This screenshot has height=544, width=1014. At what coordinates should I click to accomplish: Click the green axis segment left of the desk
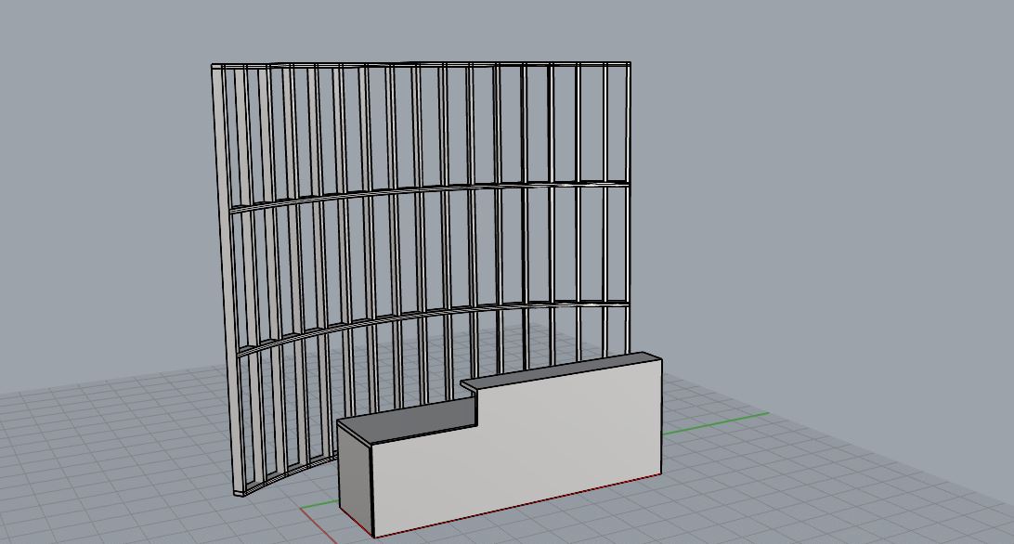(x=318, y=506)
